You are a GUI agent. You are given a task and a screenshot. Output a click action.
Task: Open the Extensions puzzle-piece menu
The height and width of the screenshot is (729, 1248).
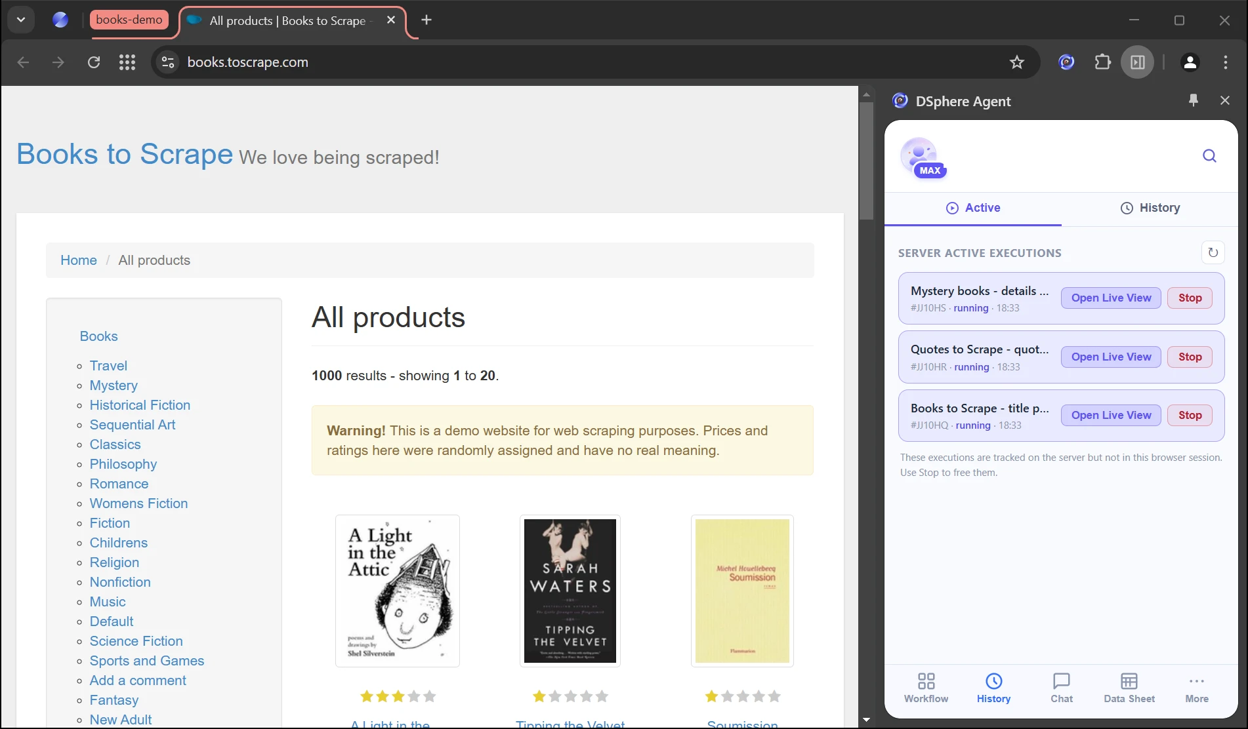coord(1102,62)
